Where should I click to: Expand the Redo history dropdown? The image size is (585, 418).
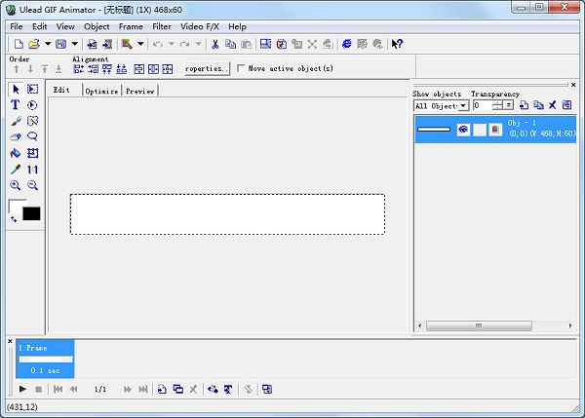[199, 44]
